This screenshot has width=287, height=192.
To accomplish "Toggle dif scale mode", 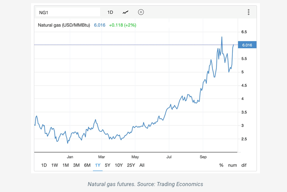I will (x=244, y=165).
